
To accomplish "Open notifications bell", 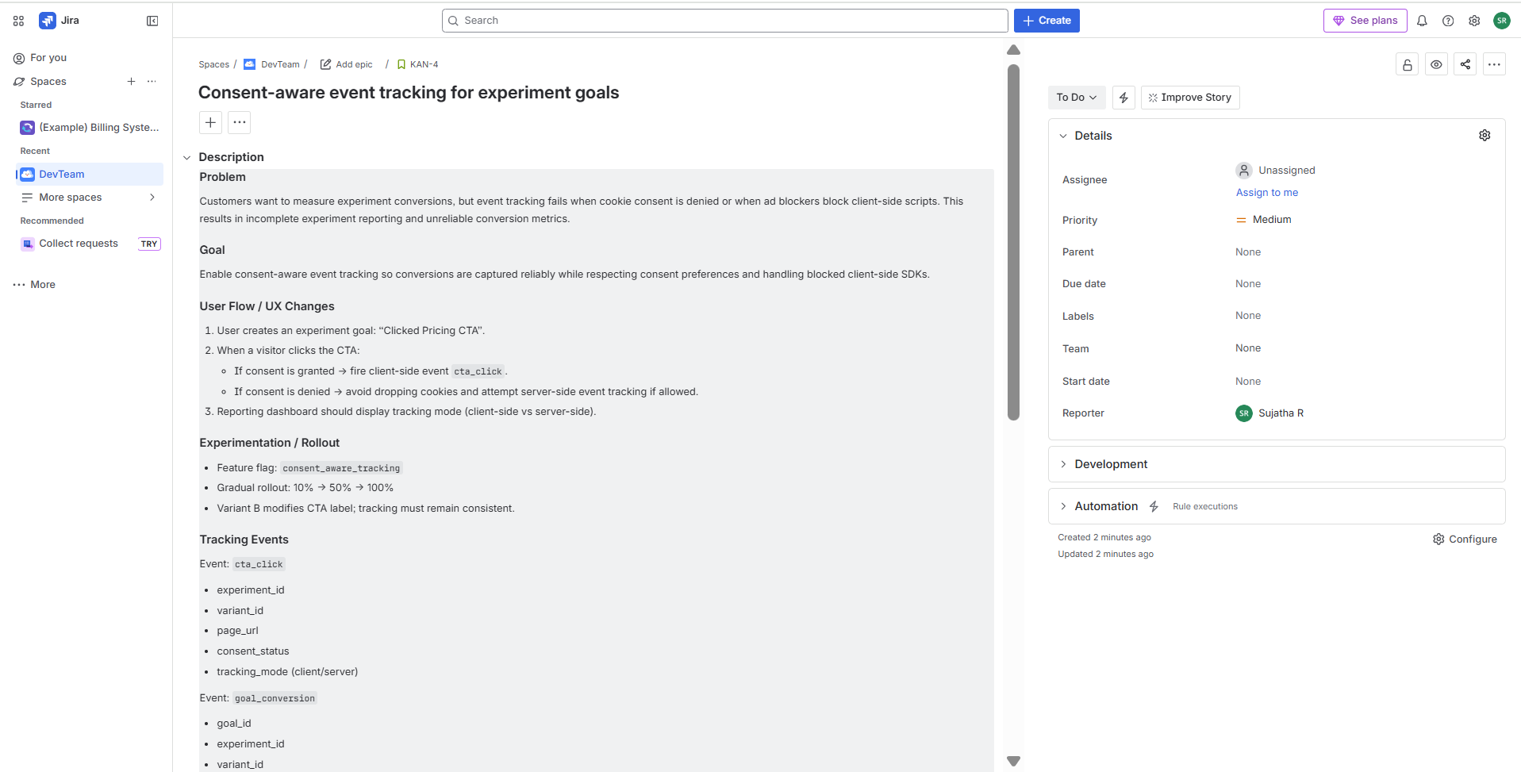I will tap(1422, 21).
